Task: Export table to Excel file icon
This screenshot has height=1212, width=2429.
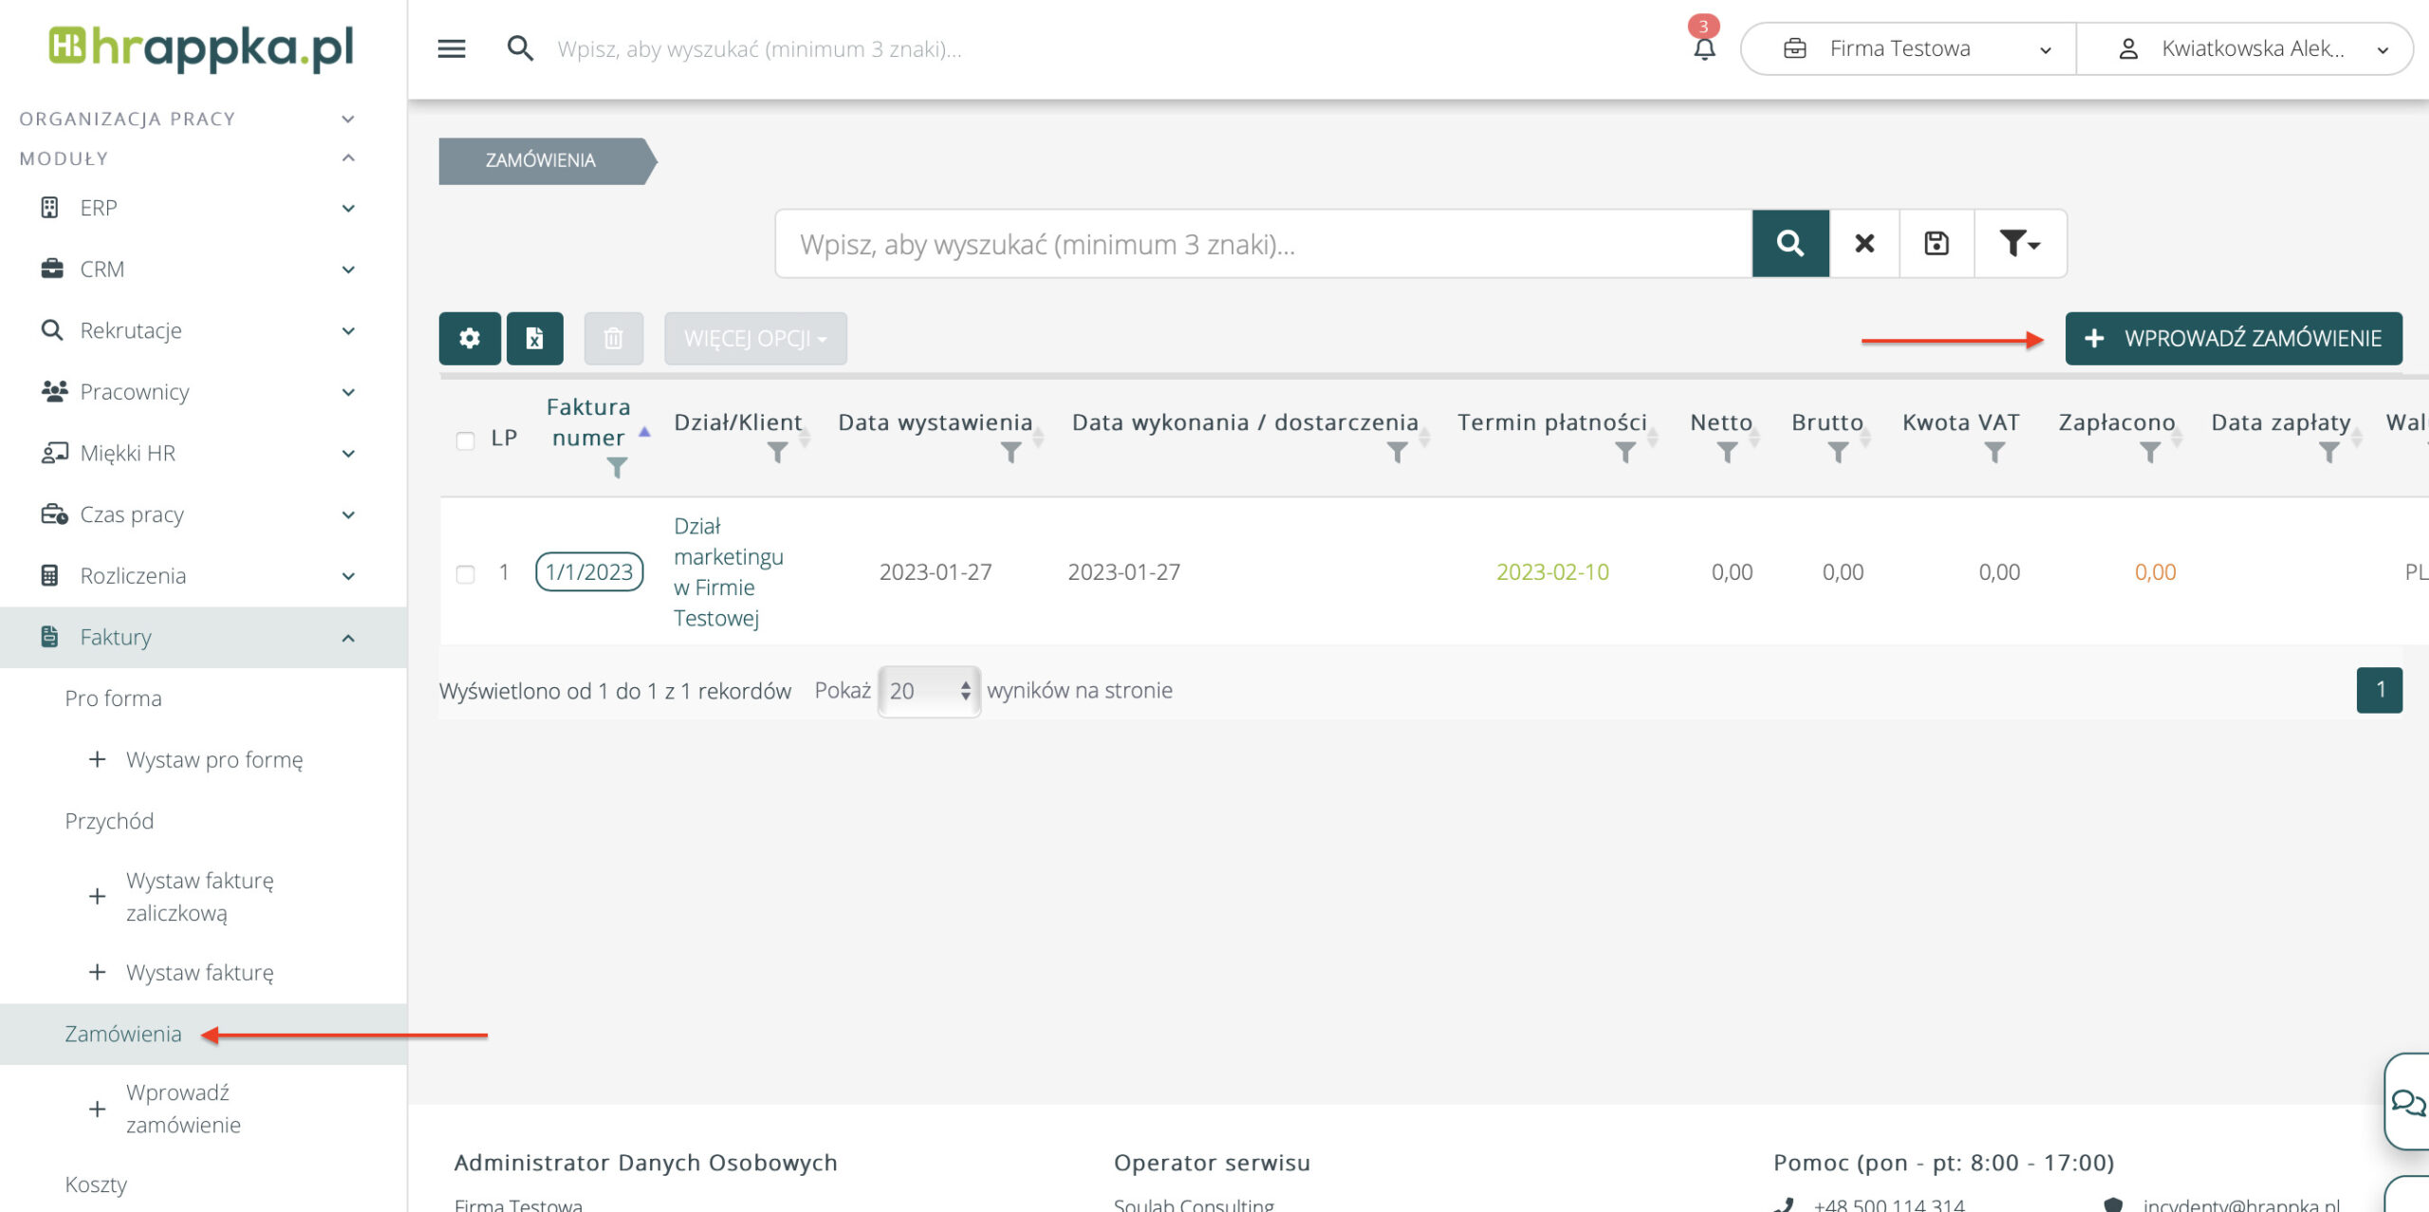Action: click(x=535, y=338)
